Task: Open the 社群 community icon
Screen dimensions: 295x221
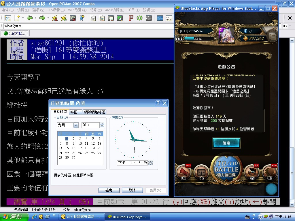Action: point(270,172)
